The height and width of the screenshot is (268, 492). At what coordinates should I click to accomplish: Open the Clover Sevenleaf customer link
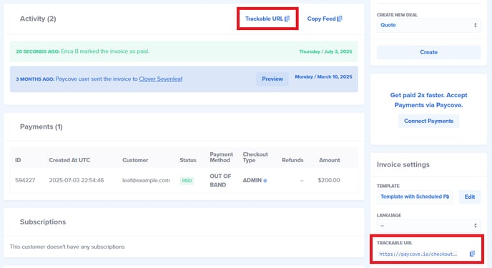click(161, 79)
